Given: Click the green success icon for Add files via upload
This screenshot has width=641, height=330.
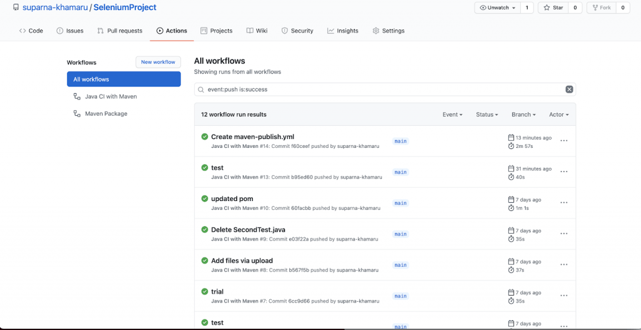Looking at the screenshot, I should (x=205, y=260).
